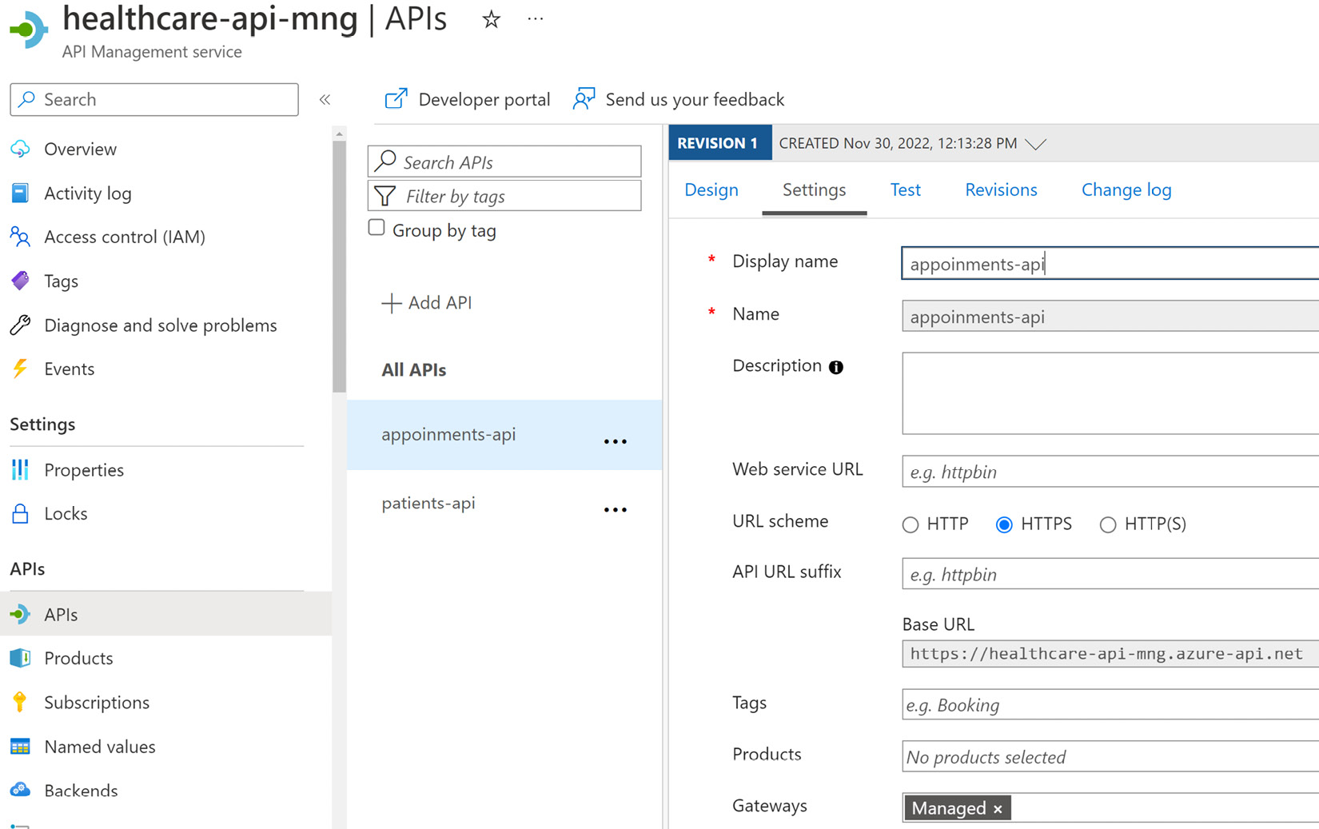Viewport: 1319px width, 829px height.
Task: Open the Developer portal link
Action: 468,99
